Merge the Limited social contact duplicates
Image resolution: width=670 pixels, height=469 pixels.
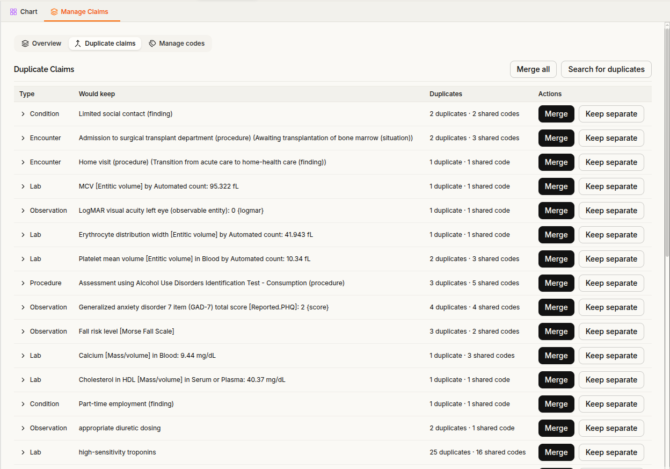[556, 114]
